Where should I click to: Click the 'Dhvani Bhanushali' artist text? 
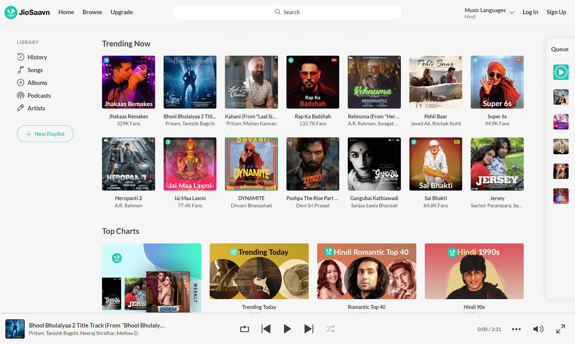(251, 206)
